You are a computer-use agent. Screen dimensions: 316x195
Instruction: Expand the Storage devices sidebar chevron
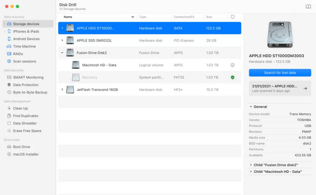[x=5, y=24]
